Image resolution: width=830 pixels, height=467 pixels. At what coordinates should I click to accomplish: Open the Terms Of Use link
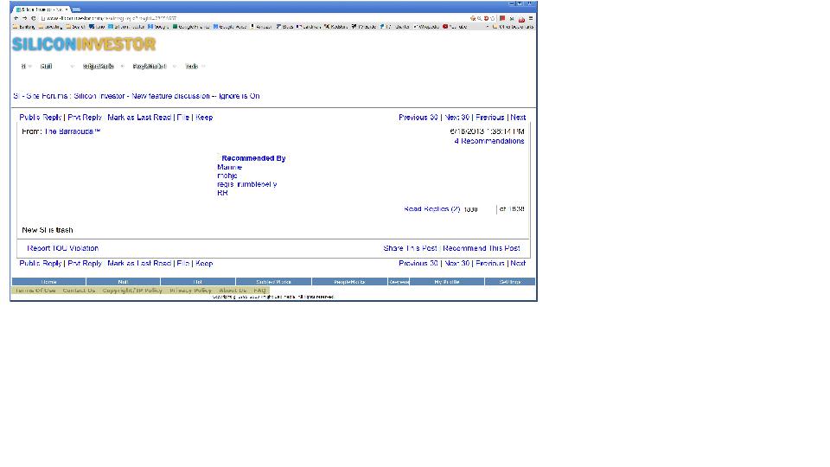(x=35, y=291)
